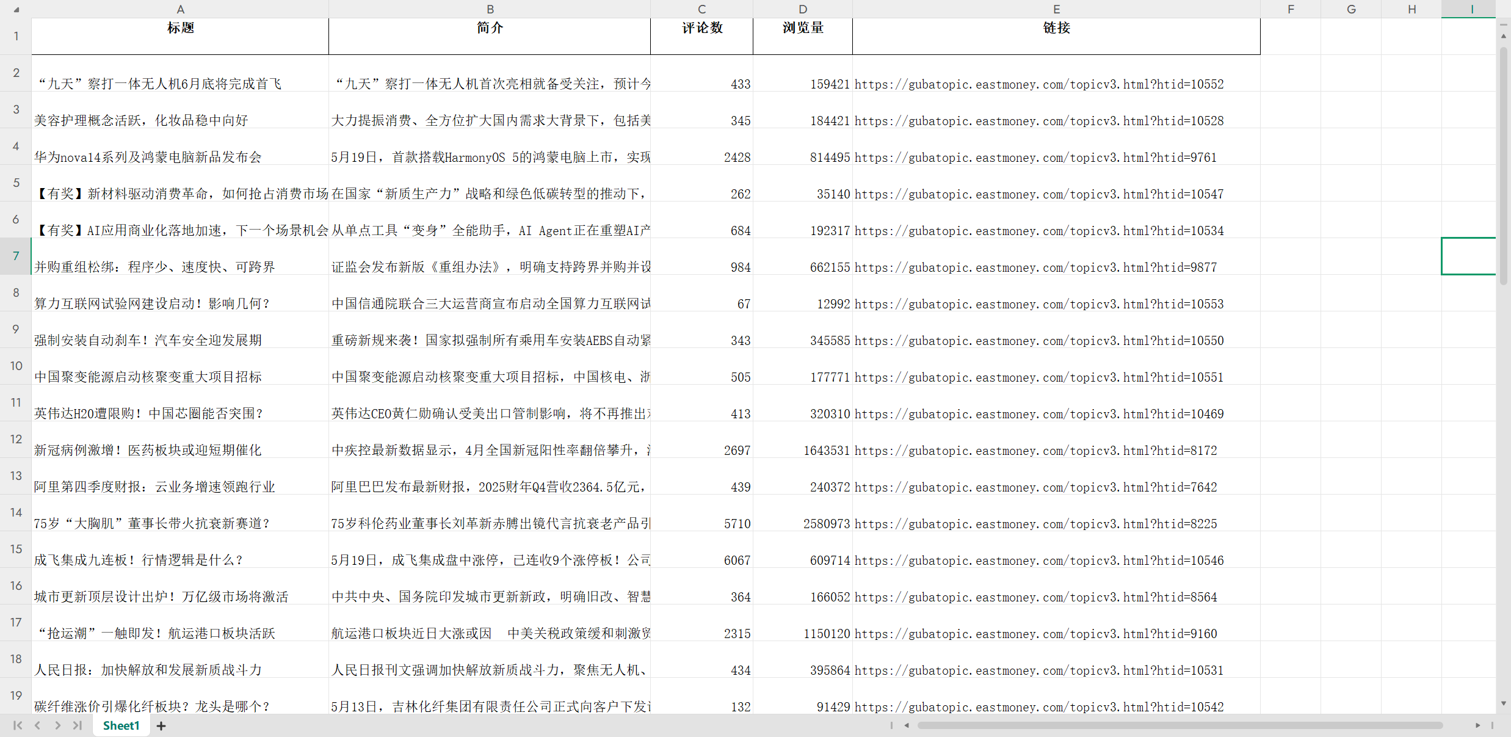The image size is (1511, 737).
Task: Switch to the Sheet1 tab
Action: pos(121,725)
